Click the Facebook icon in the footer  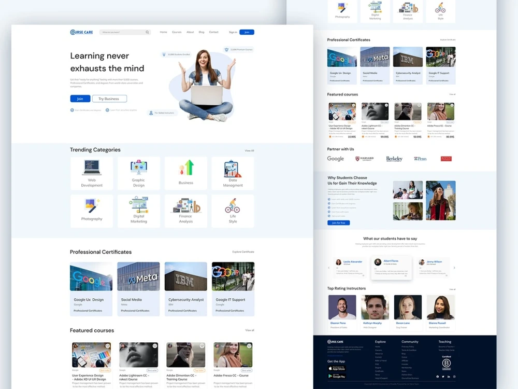pyautogui.click(x=438, y=377)
